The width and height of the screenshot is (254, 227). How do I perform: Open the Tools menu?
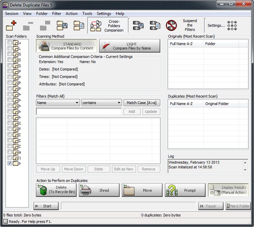(x=87, y=14)
